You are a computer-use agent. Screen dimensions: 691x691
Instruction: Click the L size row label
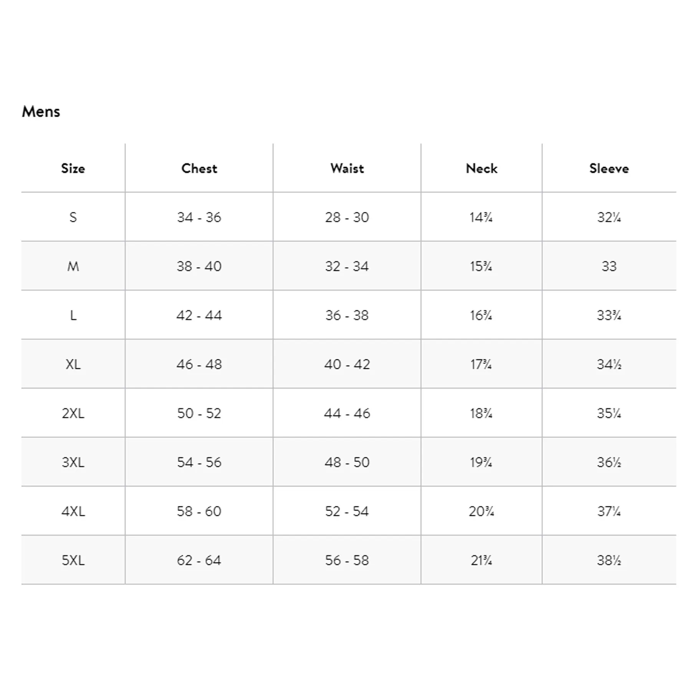[73, 315]
